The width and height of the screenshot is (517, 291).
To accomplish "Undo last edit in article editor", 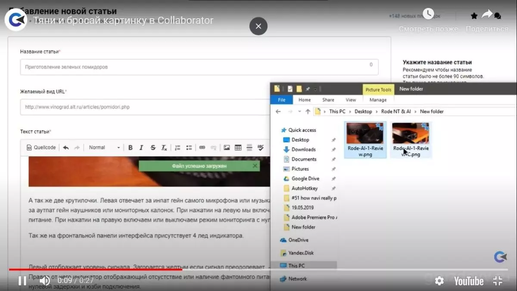I will coord(66,147).
